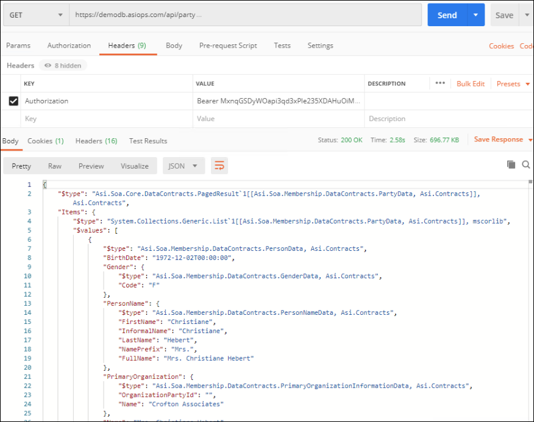Click the empty Description field
This screenshot has height=422, width=534.
click(449, 119)
